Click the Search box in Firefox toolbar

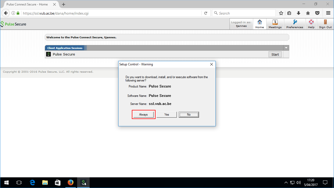(x=244, y=13)
